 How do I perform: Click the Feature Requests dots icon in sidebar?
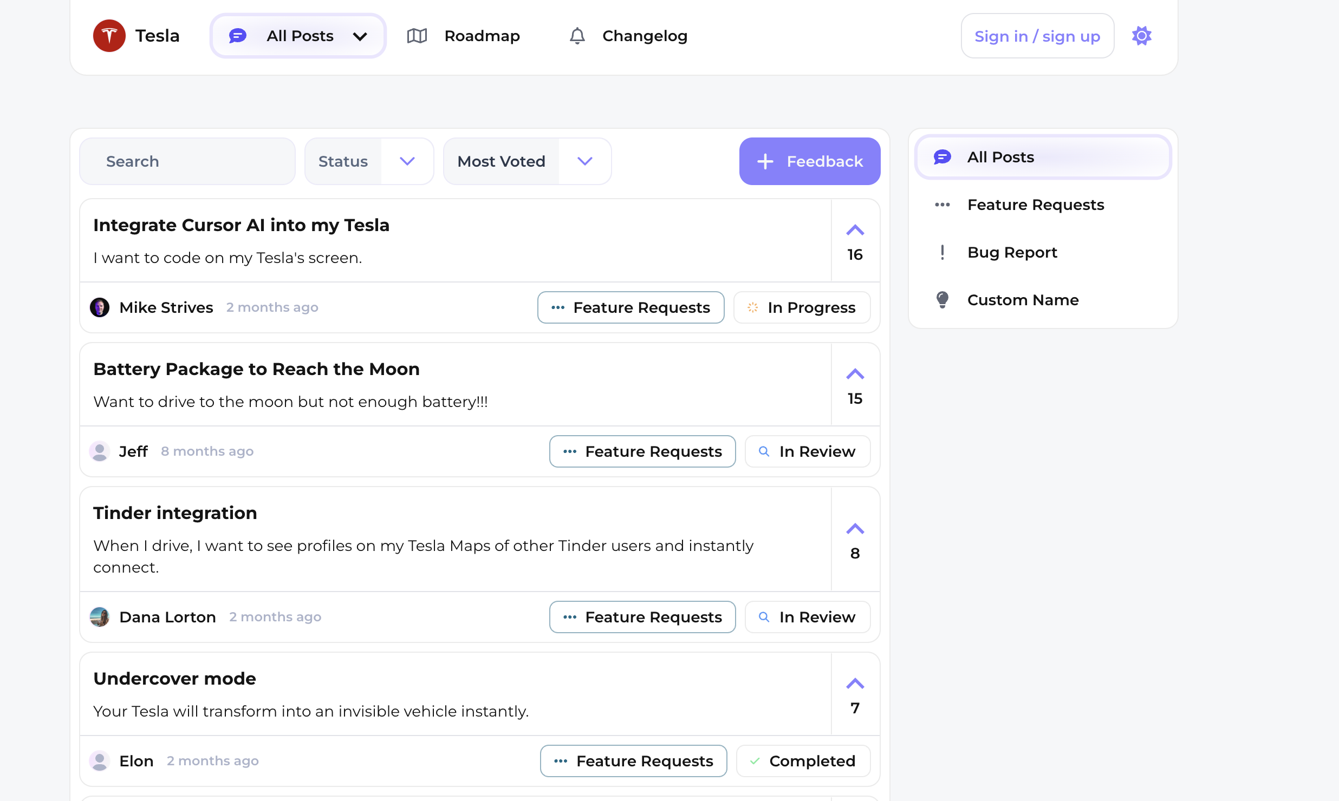tap(942, 205)
